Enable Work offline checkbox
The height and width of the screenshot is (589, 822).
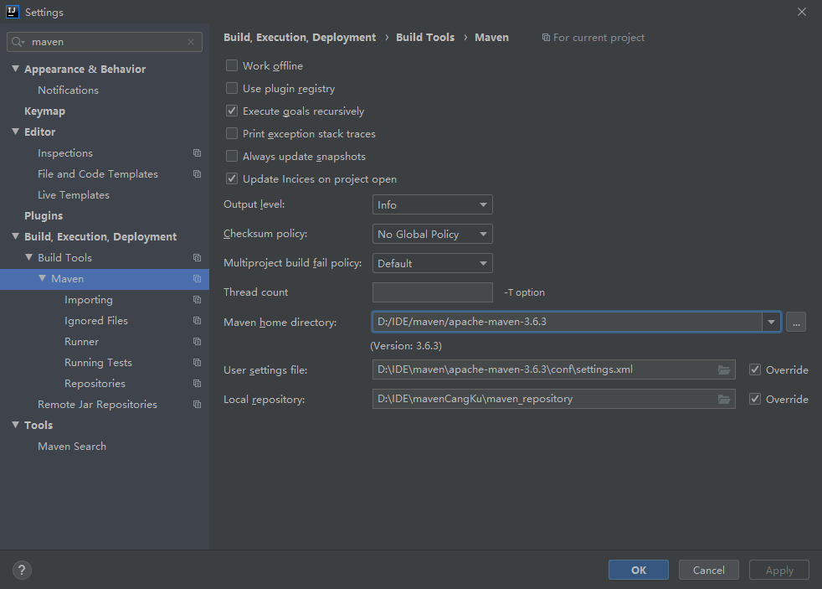tap(232, 65)
